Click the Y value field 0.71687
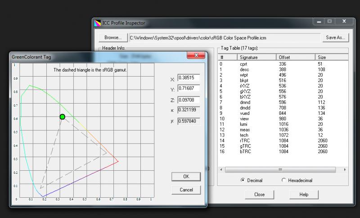This screenshot has height=218, width=360. tap(189, 88)
